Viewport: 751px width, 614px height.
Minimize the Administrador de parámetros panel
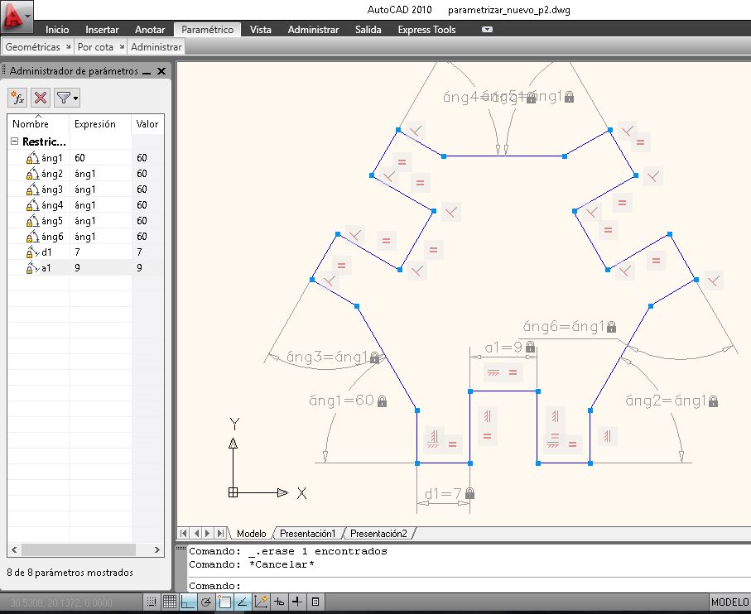[x=147, y=72]
